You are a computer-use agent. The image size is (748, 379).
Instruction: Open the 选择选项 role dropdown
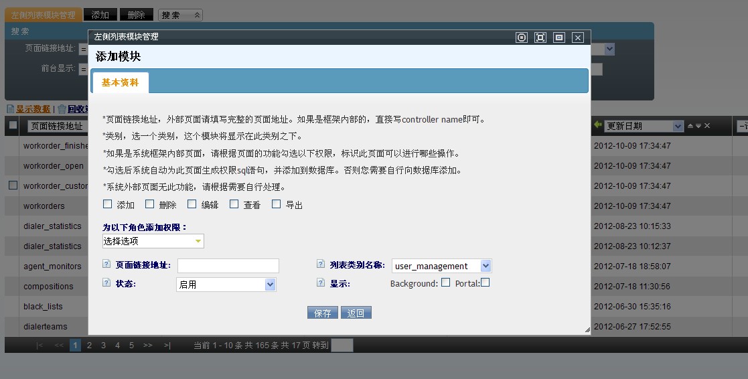click(153, 241)
